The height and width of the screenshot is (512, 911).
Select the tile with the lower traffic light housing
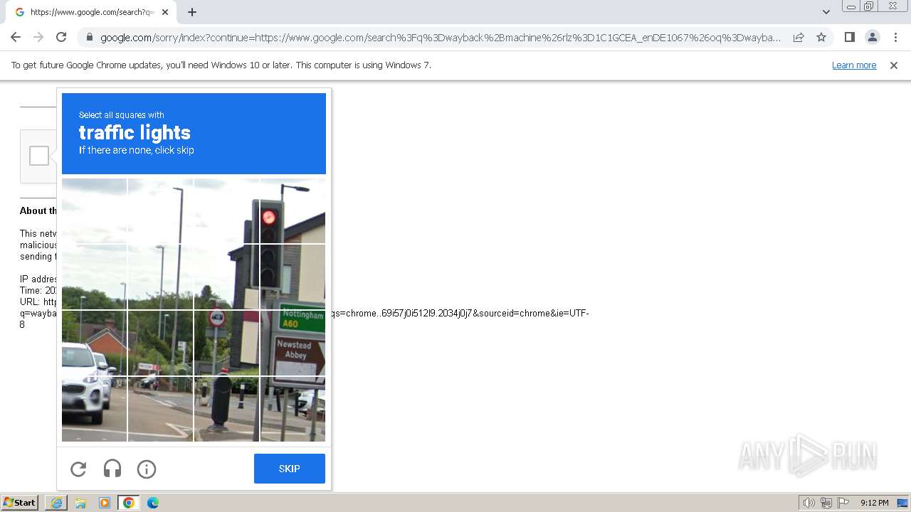point(293,277)
